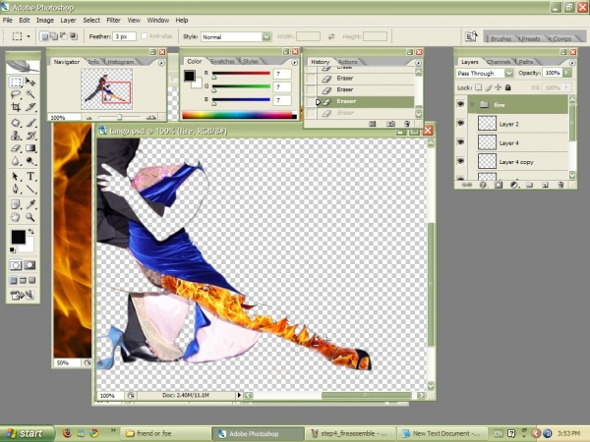The width and height of the screenshot is (590, 442).
Task: Open the History panel options menu
Action: 418,63
